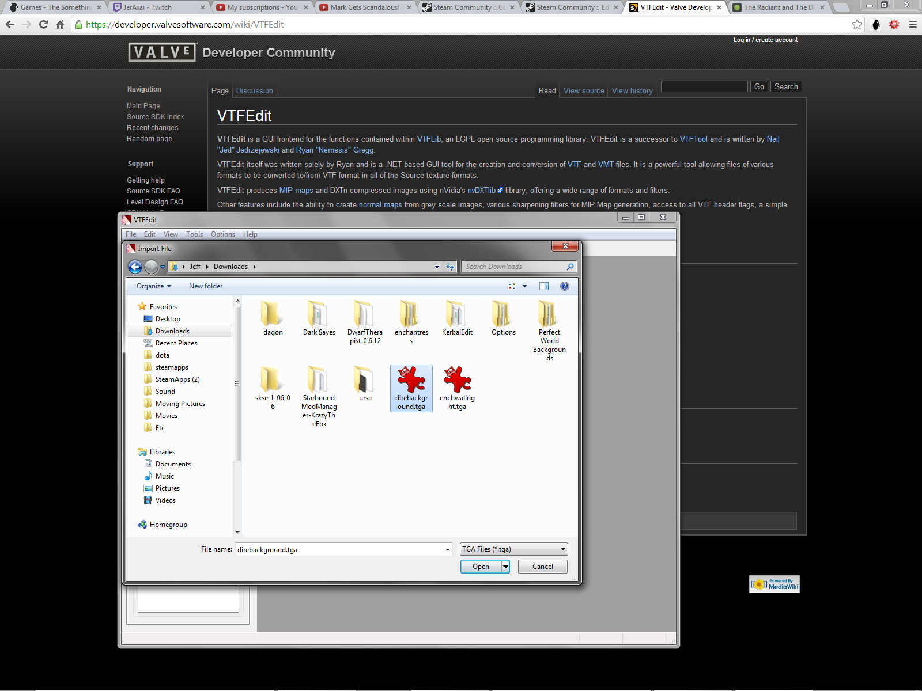The image size is (922, 691).
Task: Open the view options dropdown arrow
Action: pyautogui.click(x=524, y=286)
